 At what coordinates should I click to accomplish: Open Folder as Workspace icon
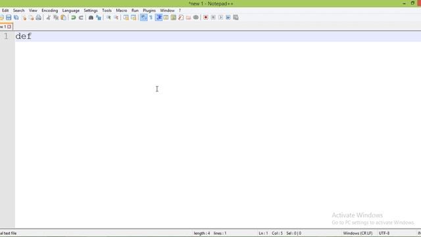[x=189, y=18]
